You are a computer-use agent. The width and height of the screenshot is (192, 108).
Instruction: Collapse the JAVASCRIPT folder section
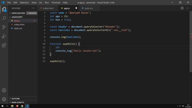[23, 17]
